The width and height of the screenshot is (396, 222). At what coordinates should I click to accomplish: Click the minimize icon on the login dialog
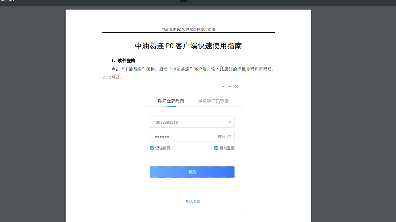pos(230,87)
